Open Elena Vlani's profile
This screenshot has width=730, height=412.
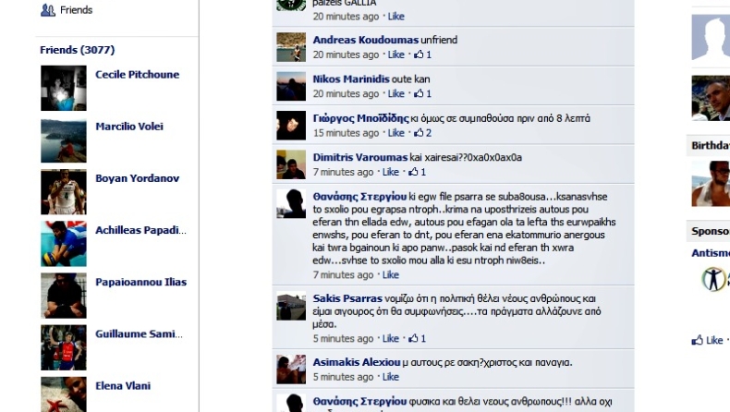click(123, 386)
